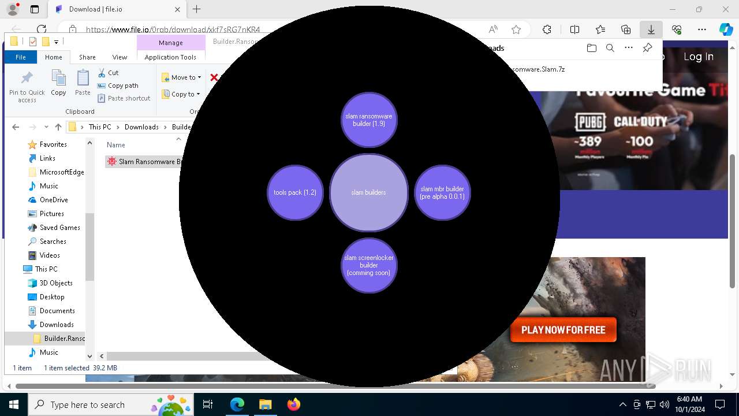
Task: Add page to favorites star
Action: click(x=516, y=29)
